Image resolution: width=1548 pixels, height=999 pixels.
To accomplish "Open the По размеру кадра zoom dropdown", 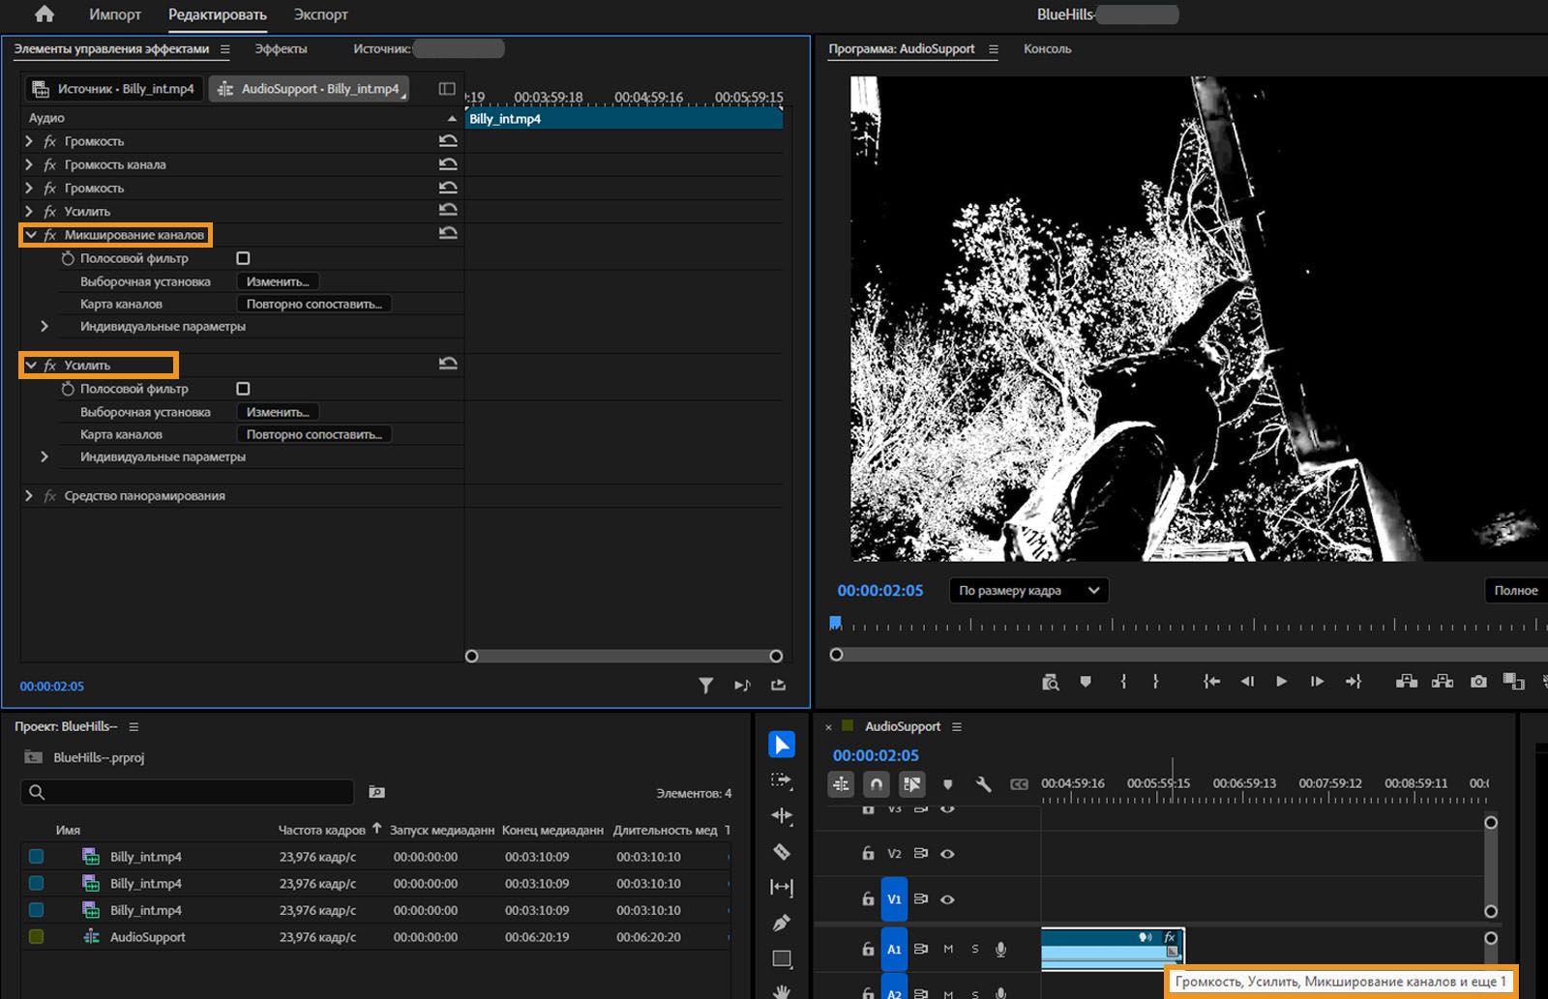I will click(1028, 591).
